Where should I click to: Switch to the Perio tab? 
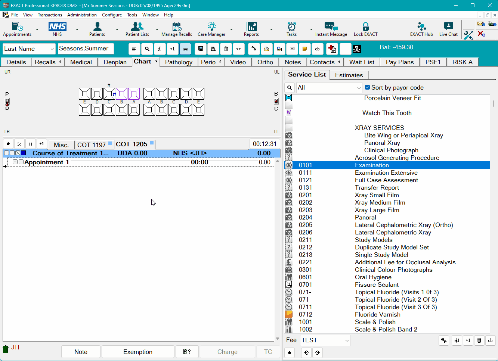tap(211, 62)
